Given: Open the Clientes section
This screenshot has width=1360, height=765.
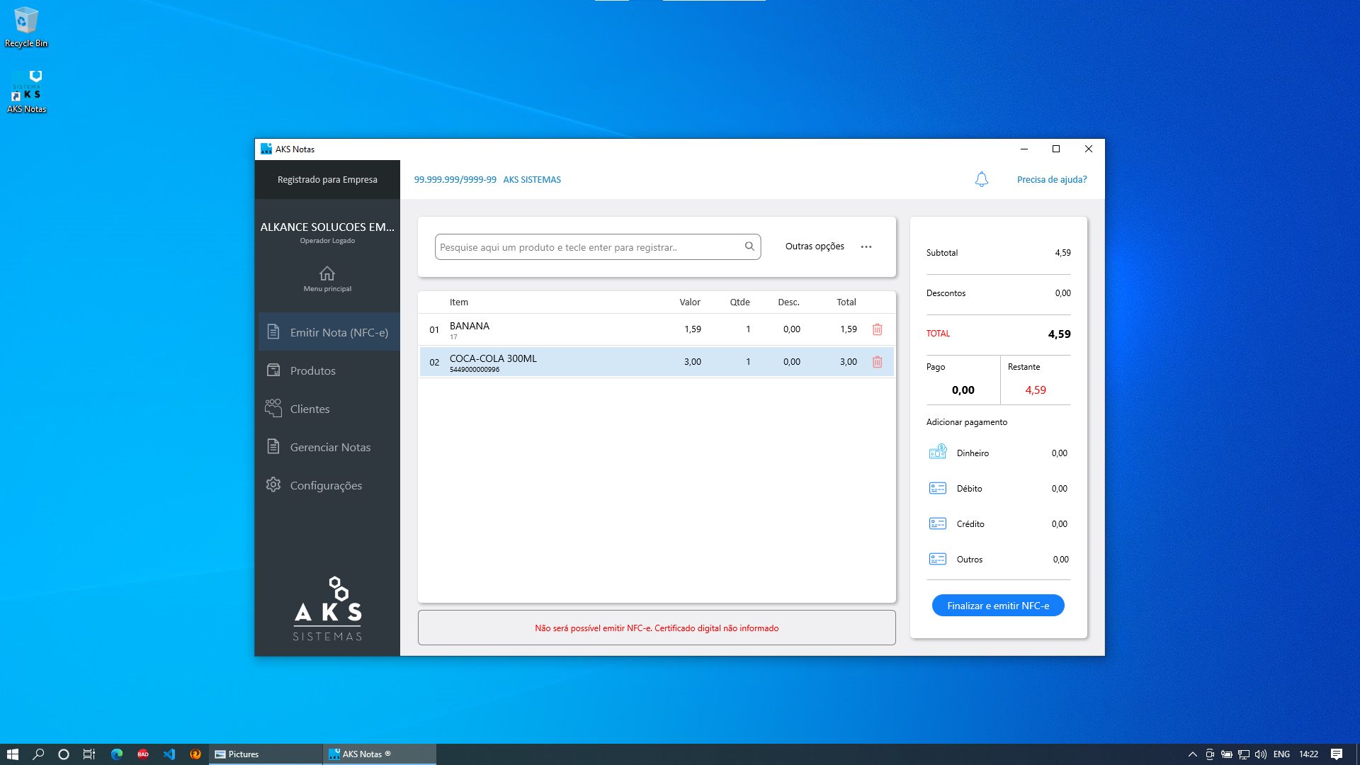Looking at the screenshot, I should (329, 409).
